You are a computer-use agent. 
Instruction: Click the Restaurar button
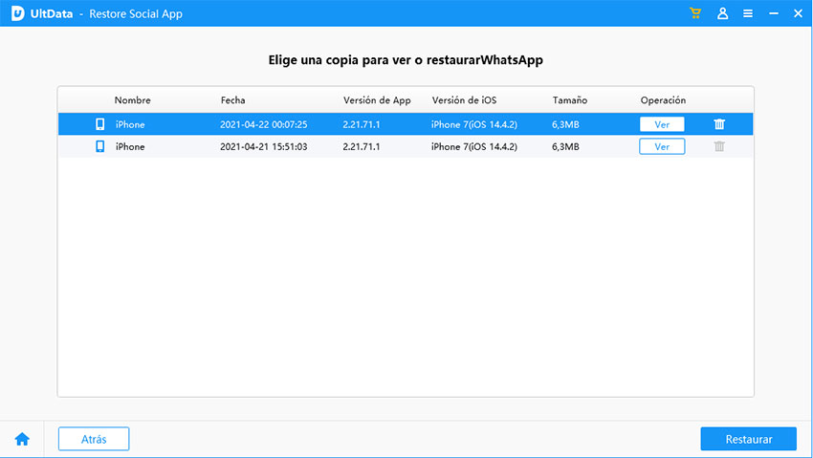749,439
